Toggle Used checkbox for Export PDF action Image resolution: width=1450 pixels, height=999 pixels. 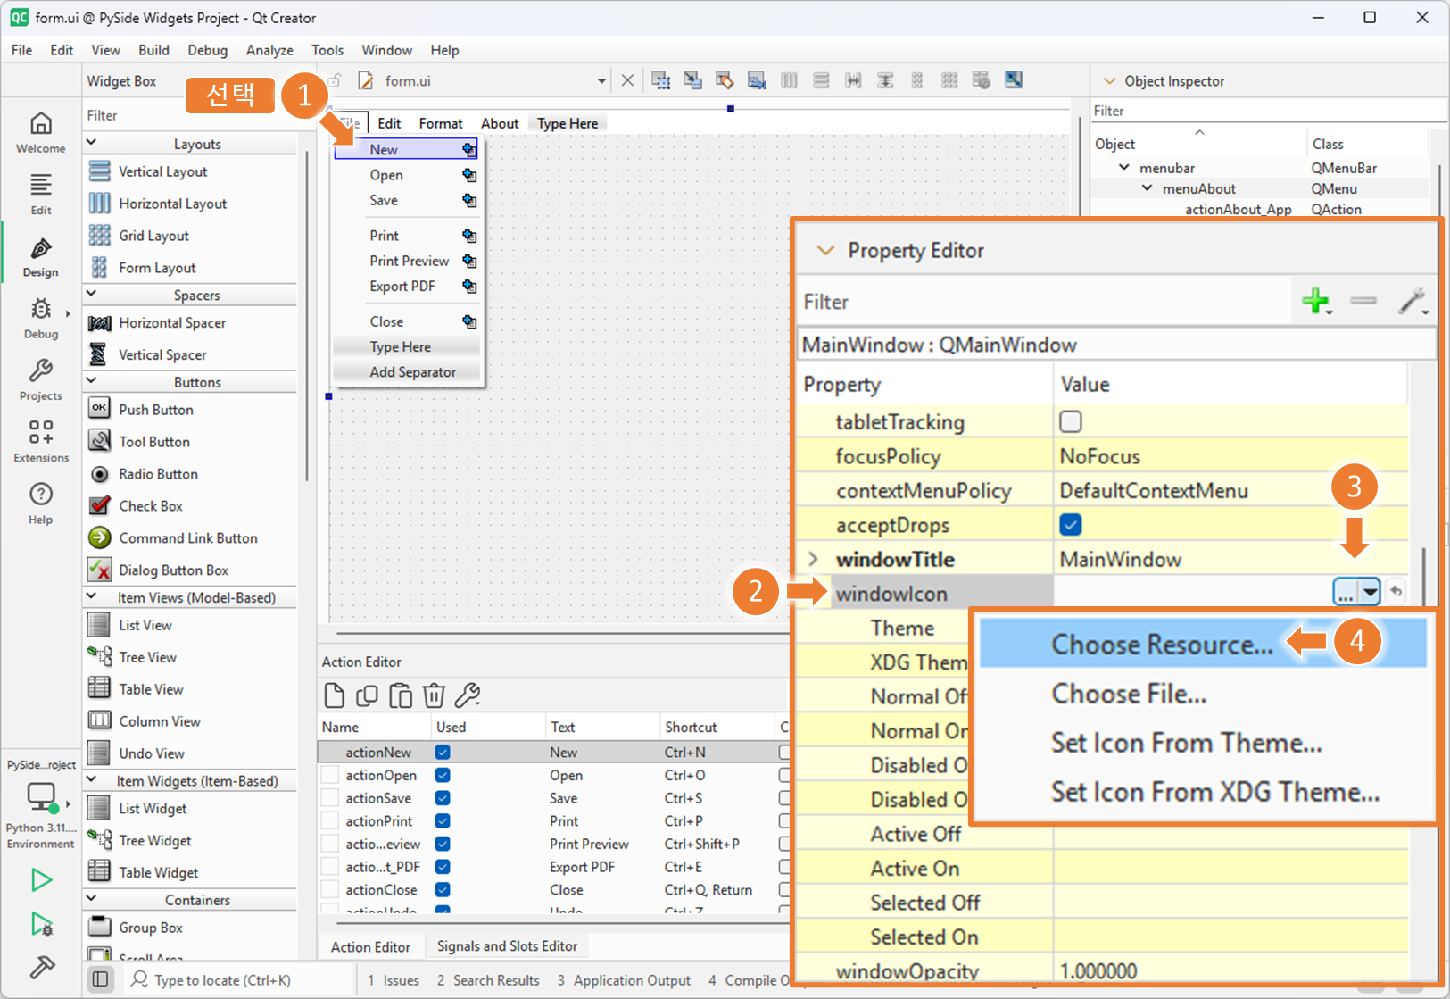443,866
